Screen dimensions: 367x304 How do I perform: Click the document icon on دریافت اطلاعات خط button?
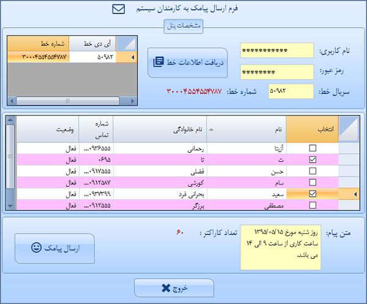[x=159, y=62]
